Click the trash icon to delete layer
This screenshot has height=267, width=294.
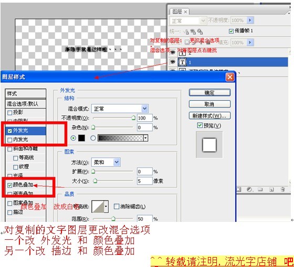[283, 189]
